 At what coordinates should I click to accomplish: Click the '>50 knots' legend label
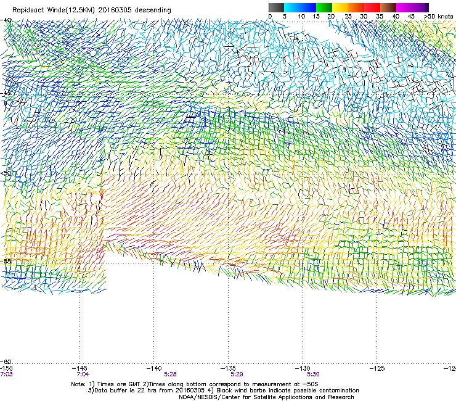point(439,17)
